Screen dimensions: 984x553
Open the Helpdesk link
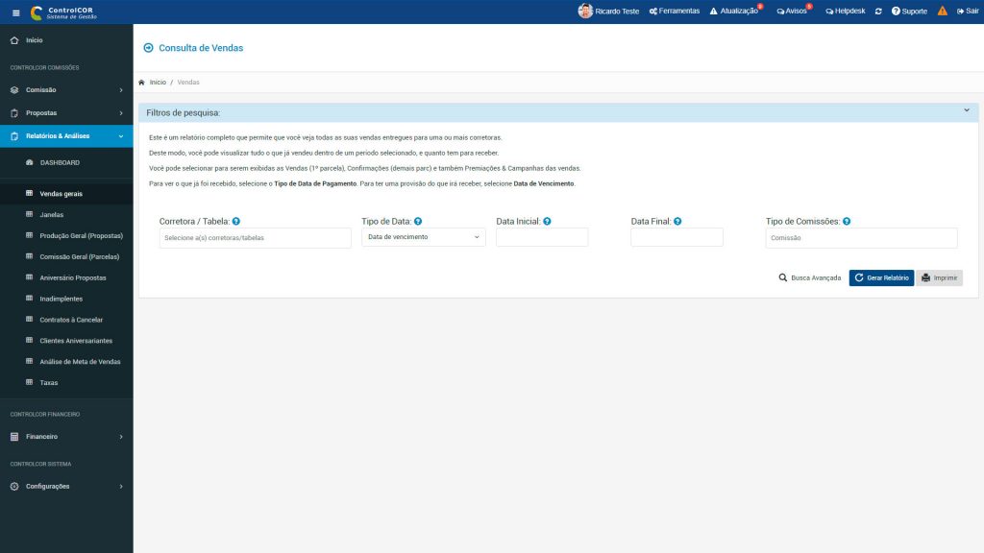point(846,12)
